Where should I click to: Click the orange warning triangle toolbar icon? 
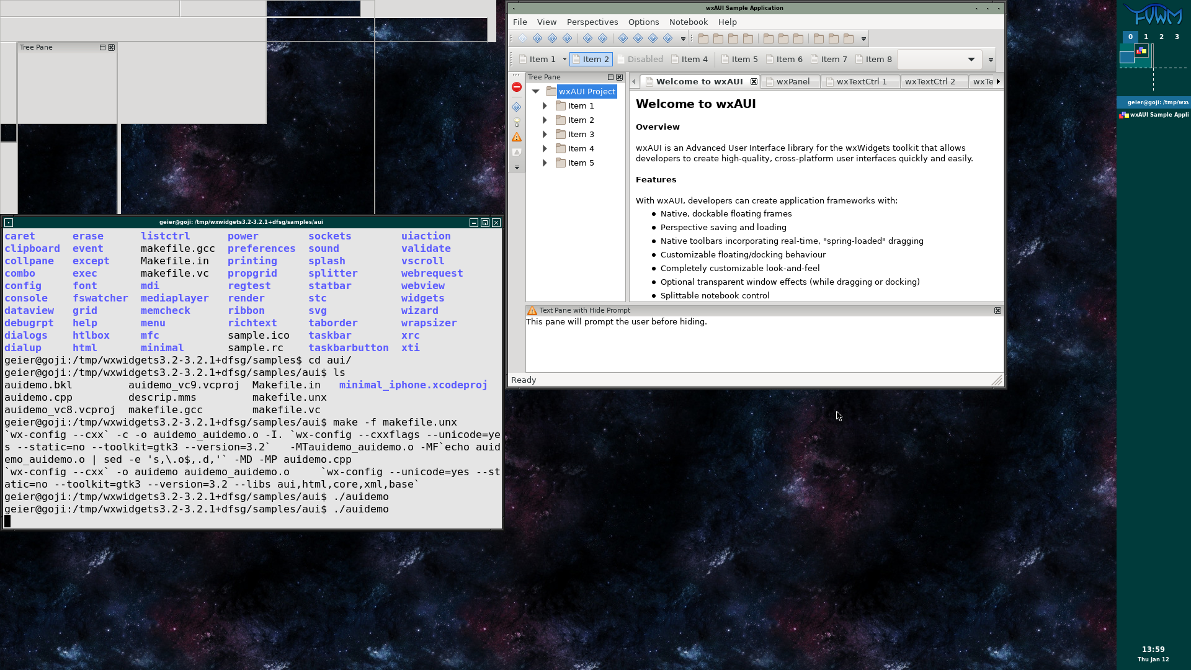tap(517, 136)
